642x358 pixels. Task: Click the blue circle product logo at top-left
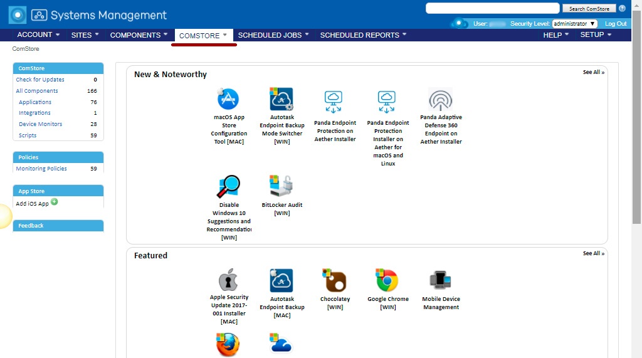(x=17, y=15)
